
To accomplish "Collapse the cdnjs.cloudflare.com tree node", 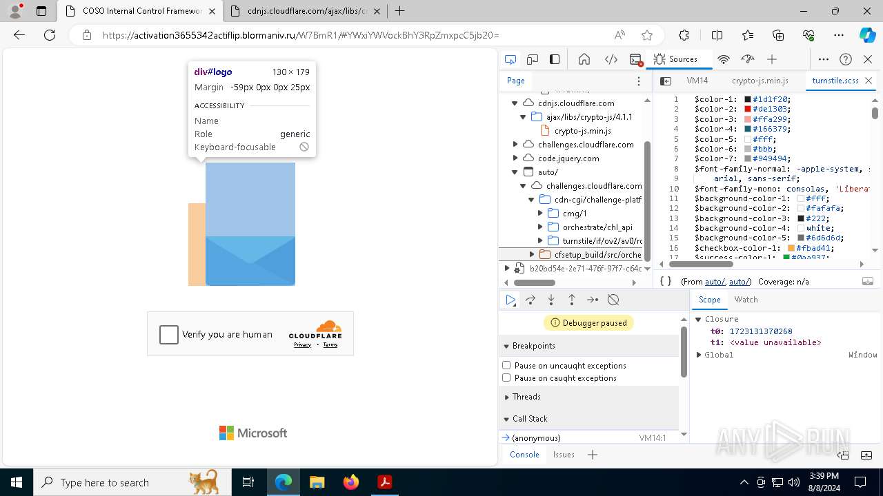I will tap(515, 103).
